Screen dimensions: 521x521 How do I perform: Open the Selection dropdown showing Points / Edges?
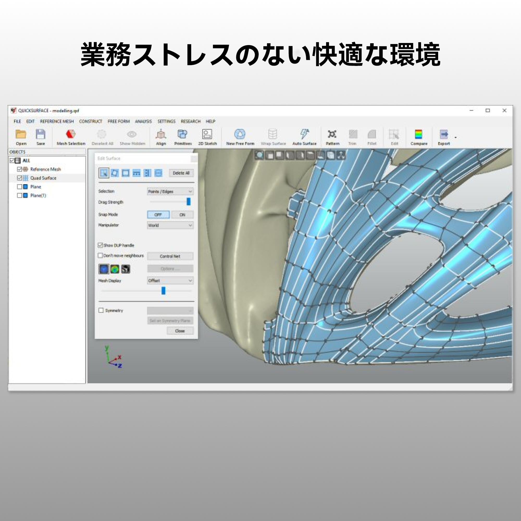click(170, 191)
